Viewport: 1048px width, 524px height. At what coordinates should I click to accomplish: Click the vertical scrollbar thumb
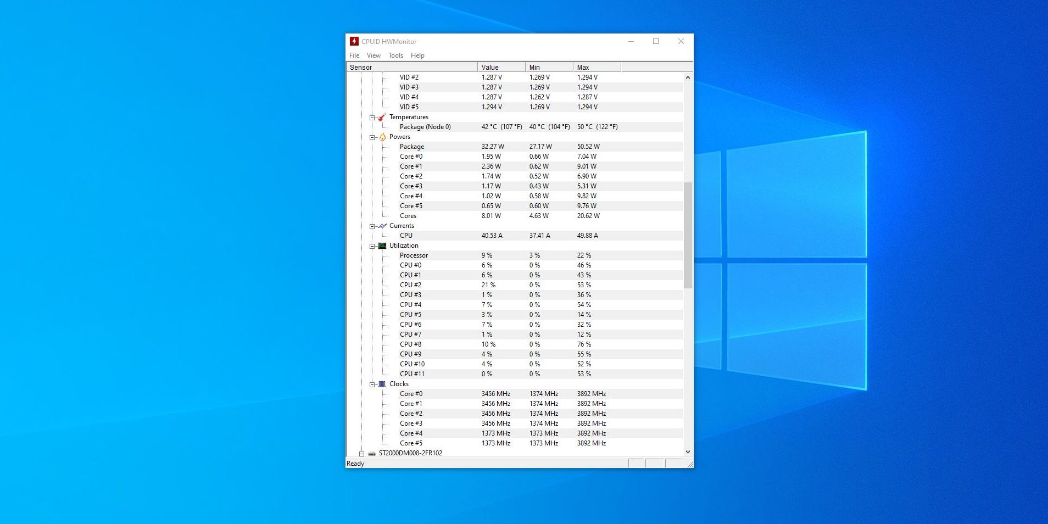point(688,235)
